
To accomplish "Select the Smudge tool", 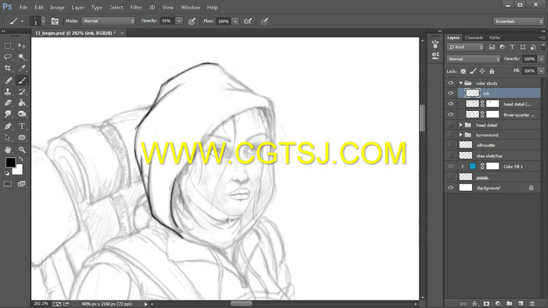I will 8,114.
